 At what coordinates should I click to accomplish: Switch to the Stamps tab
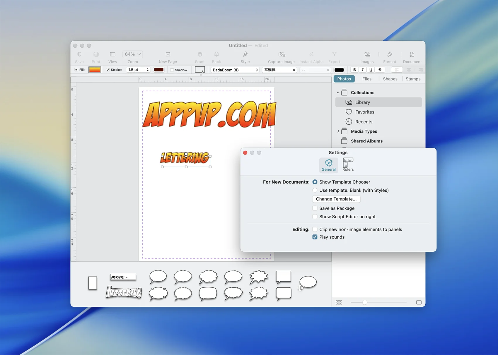tap(413, 79)
